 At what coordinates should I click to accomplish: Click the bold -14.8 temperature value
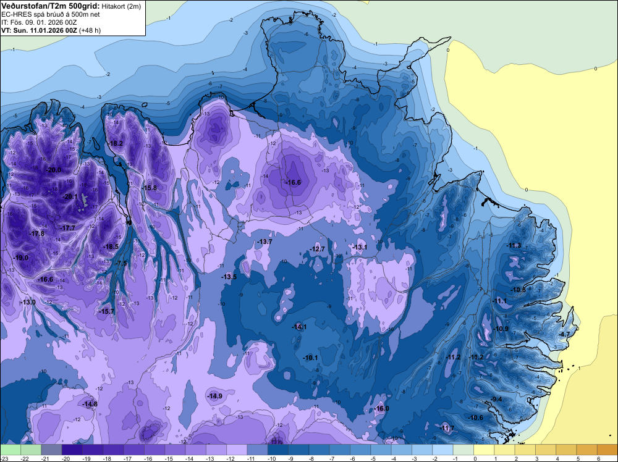tap(90, 404)
